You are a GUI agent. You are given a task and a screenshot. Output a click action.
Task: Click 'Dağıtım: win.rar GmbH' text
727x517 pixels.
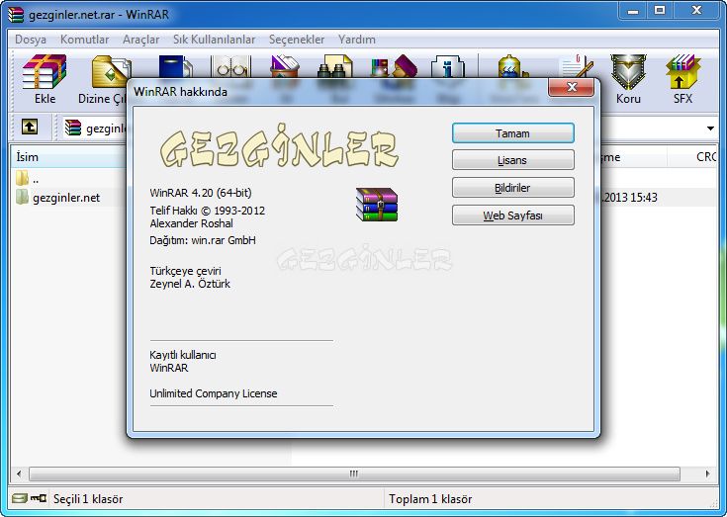[203, 240]
